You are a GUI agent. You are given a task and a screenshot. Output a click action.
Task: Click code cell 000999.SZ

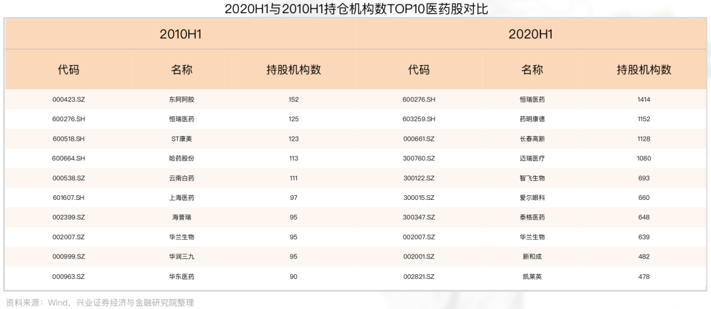(x=68, y=256)
